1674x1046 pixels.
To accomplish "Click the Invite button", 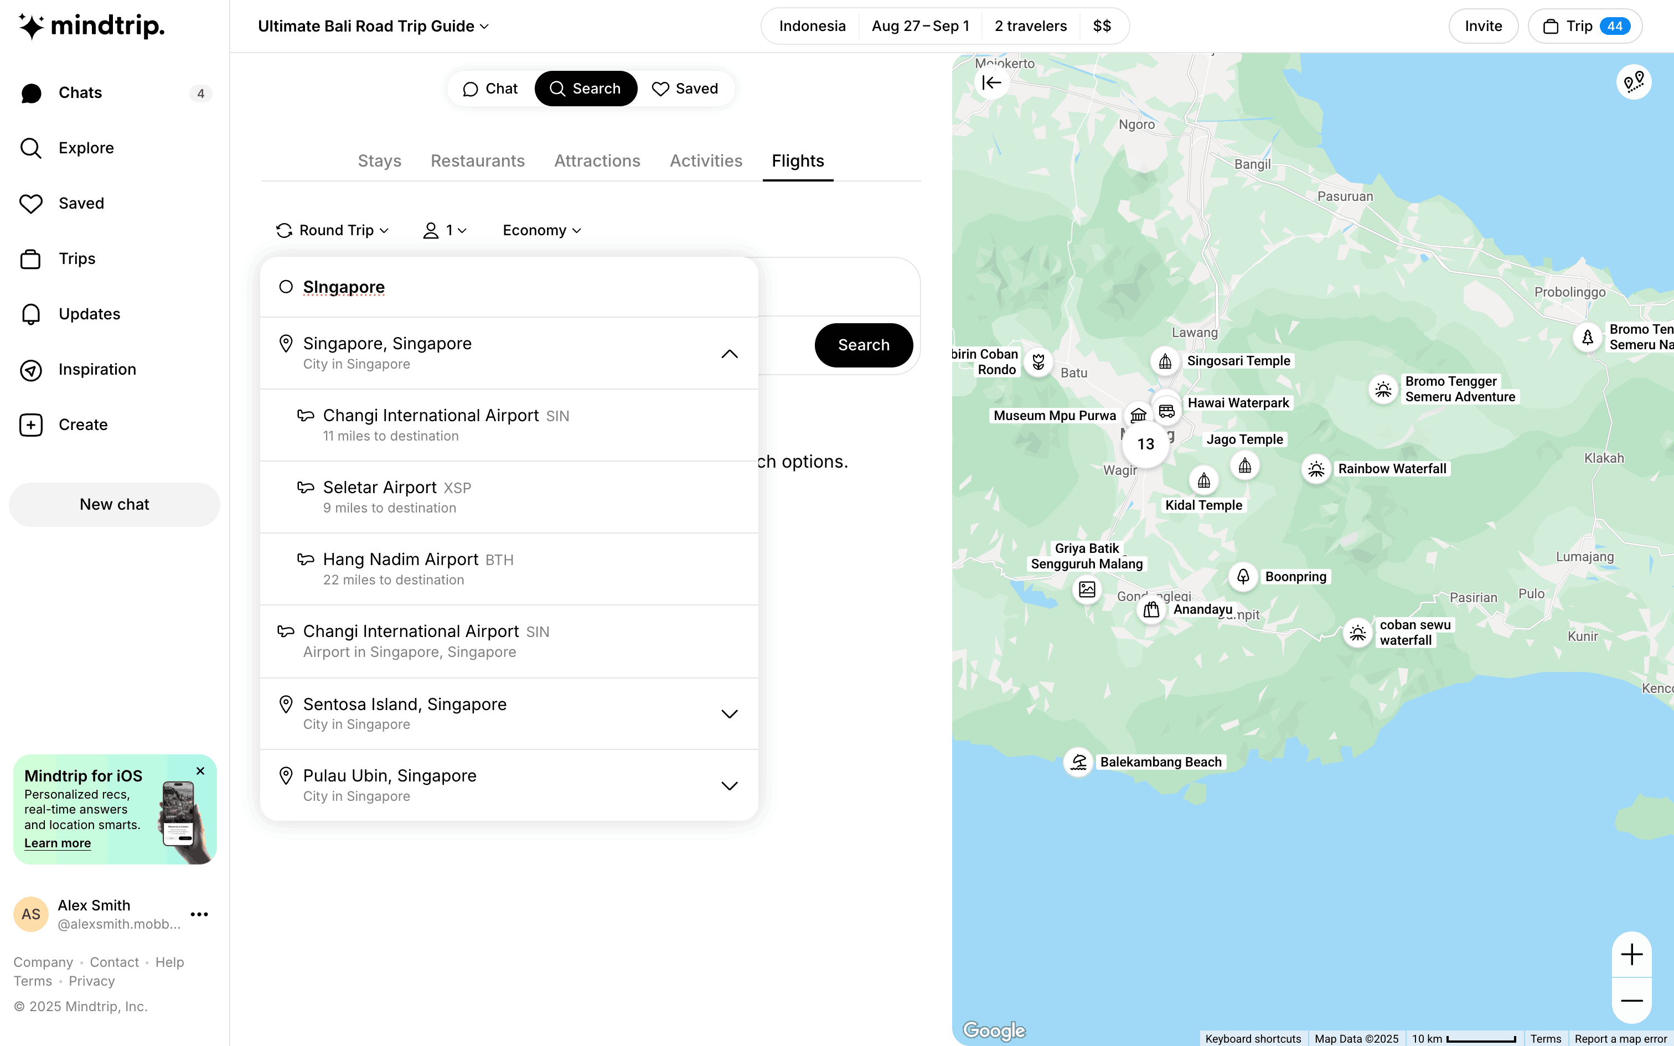I will point(1483,27).
